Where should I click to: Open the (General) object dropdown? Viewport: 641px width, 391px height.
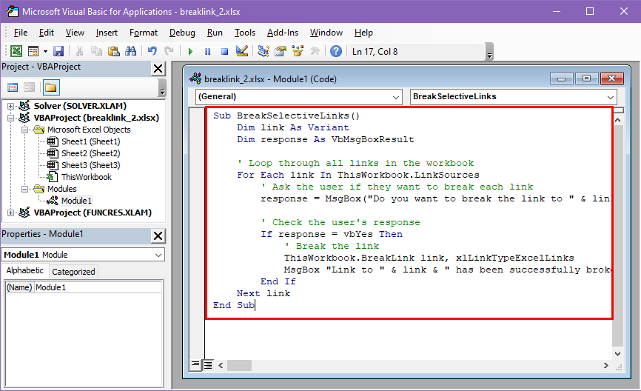point(395,97)
